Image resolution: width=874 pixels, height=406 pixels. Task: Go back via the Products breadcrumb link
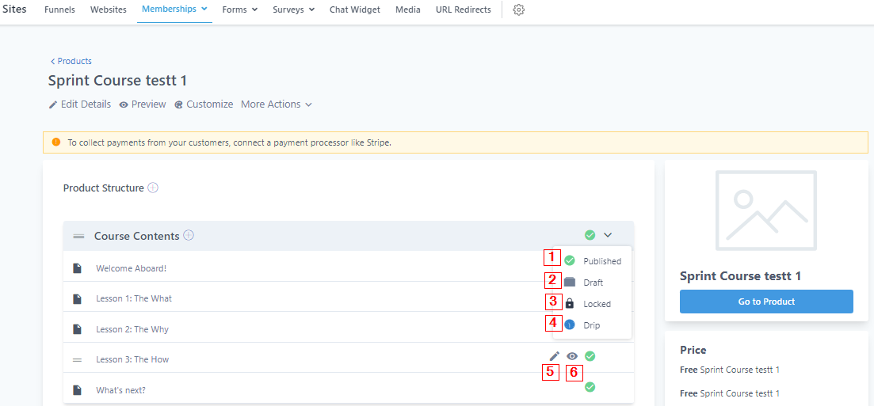(x=71, y=61)
